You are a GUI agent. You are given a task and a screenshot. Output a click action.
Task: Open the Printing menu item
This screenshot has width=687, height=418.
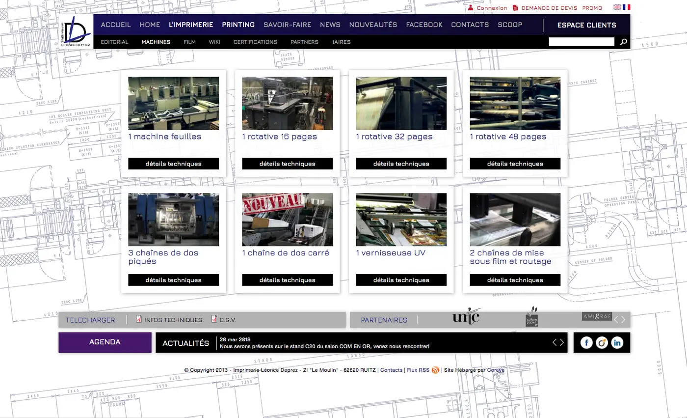coord(238,25)
